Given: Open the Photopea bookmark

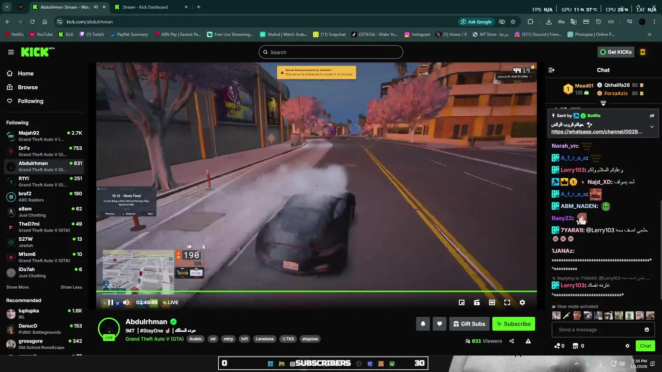Looking at the screenshot, I should coord(591,35).
